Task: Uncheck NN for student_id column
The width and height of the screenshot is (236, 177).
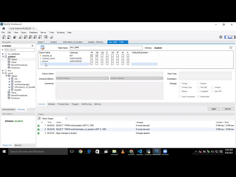Action: tap(97, 56)
